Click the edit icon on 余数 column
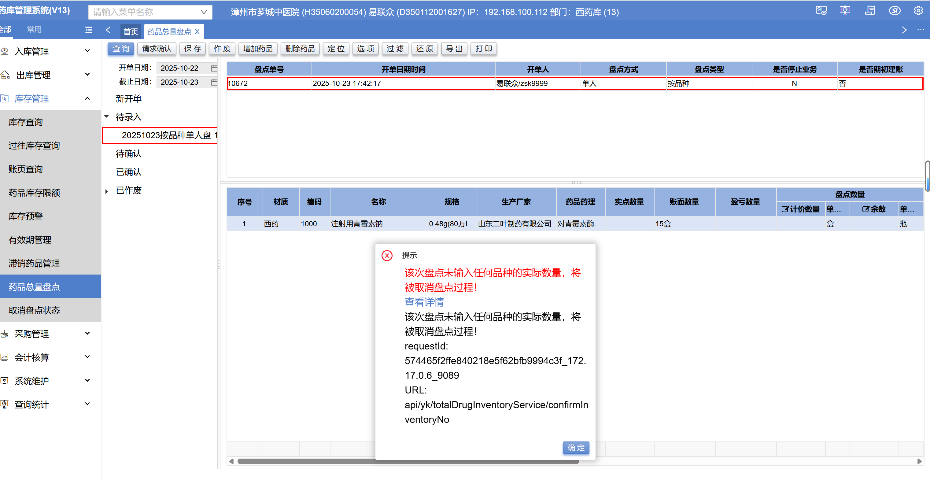 click(x=865, y=209)
